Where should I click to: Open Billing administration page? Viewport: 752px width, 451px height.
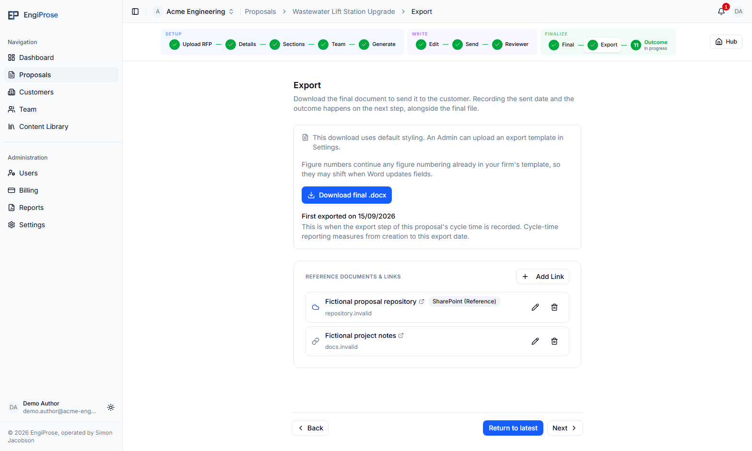pyautogui.click(x=61, y=190)
